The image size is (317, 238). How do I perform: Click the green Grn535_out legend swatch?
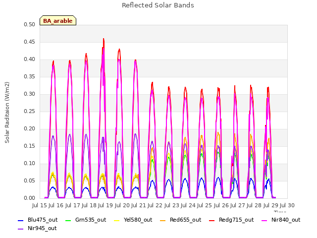click(68, 220)
